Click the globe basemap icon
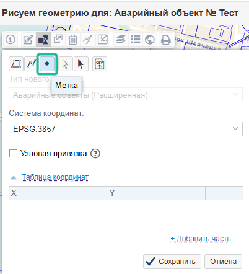Image resolution: width=249 pixels, height=274 pixels. tap(150, 39)
